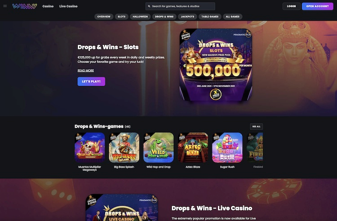Open the Firebird game tile

coord(255,147)
